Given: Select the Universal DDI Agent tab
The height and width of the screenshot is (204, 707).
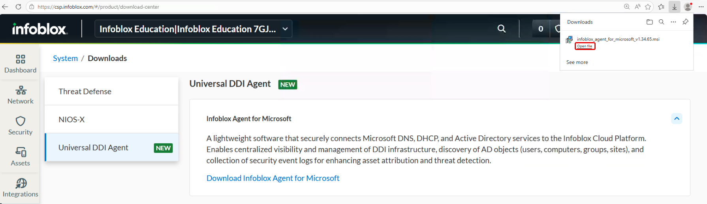Looking at the screenshot, I should [111, 147].
